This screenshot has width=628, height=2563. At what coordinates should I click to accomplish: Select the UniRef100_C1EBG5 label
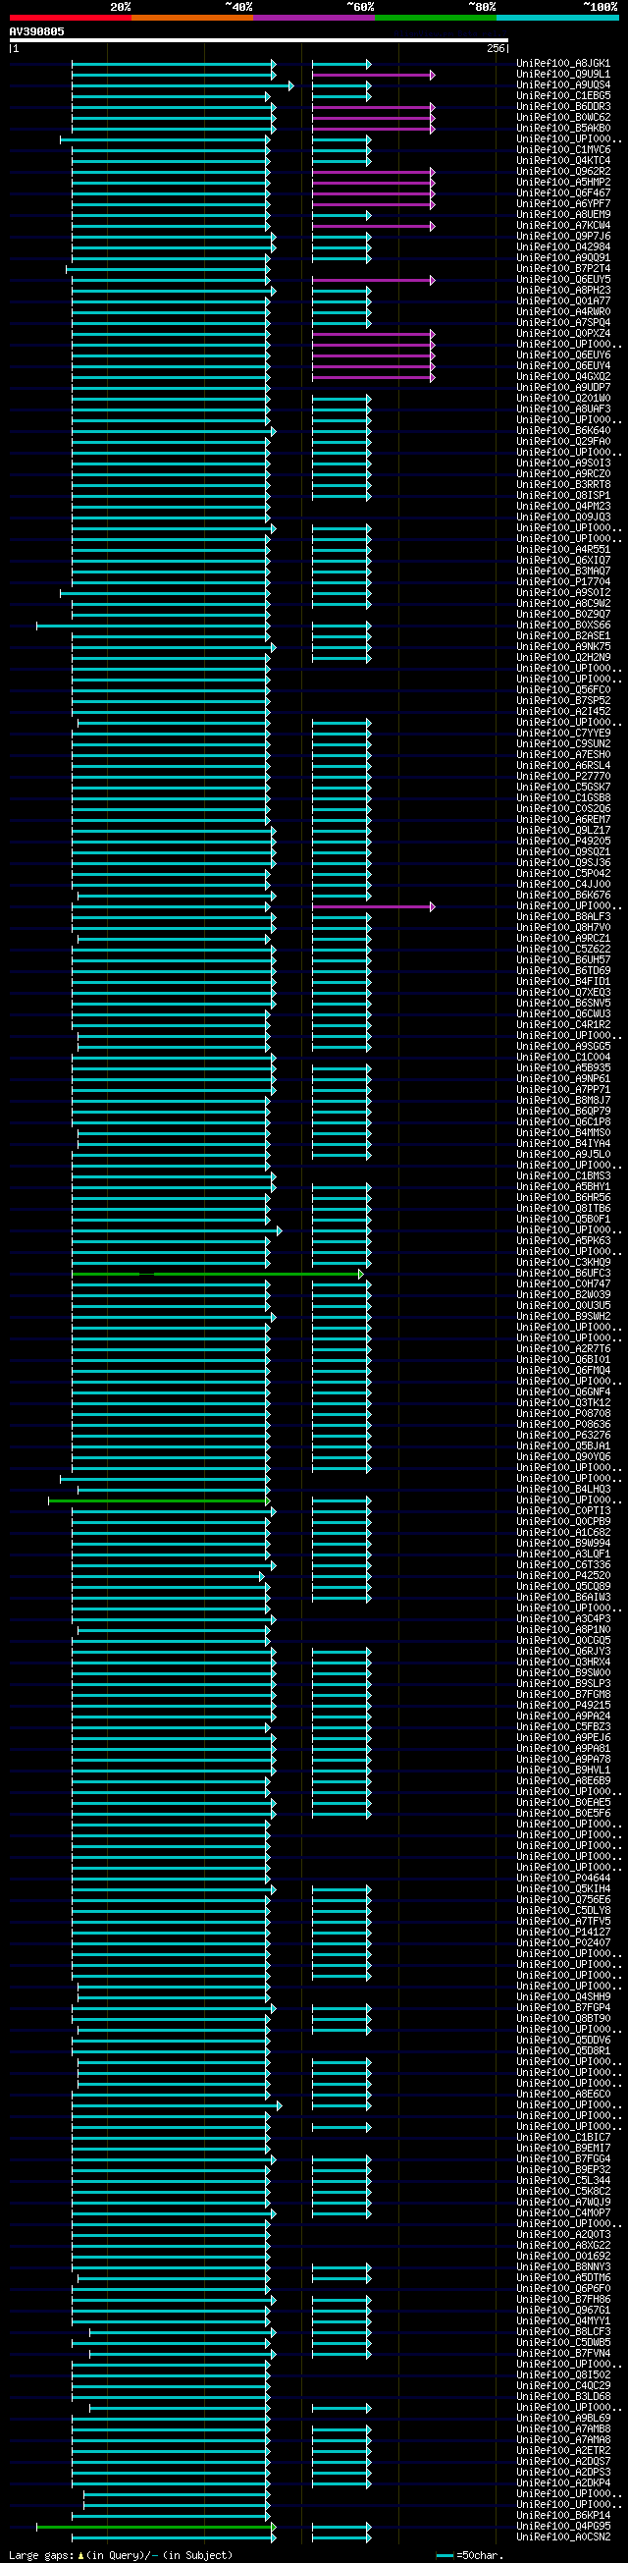click(x=562, y=96)
